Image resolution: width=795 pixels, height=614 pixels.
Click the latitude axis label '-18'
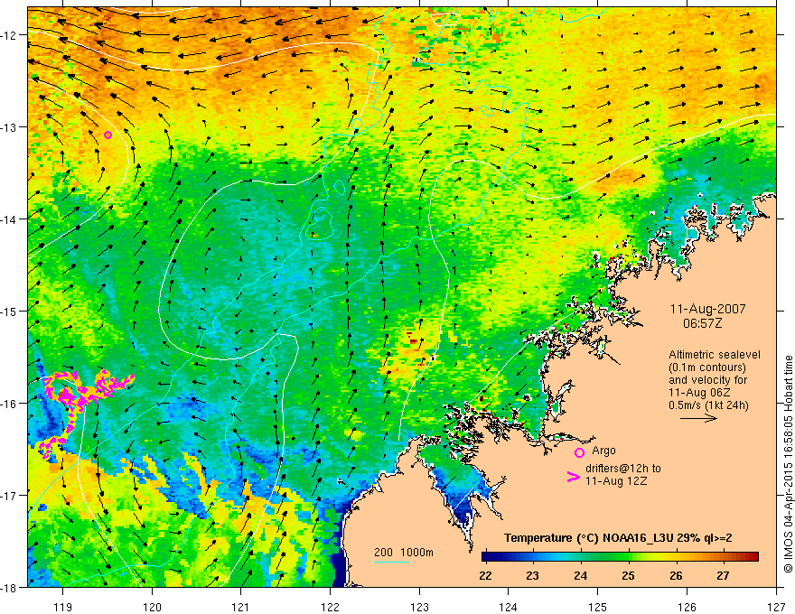point(9,587)
